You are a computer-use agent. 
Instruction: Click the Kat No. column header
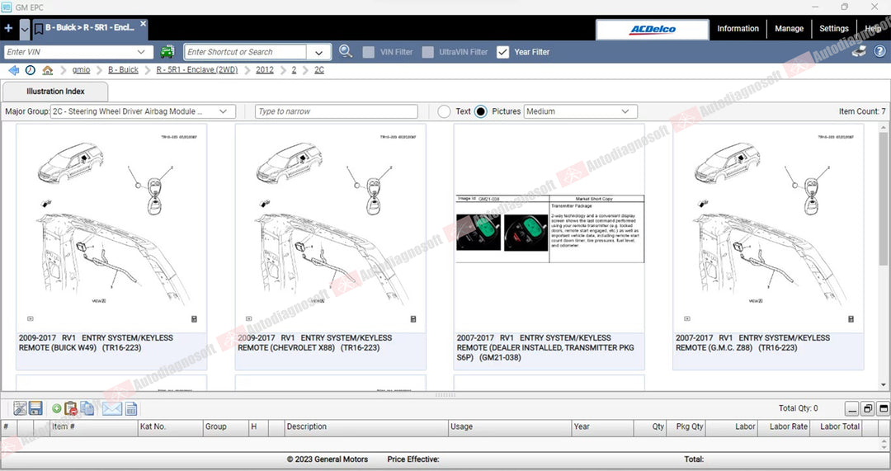click(x=170, y=426)
